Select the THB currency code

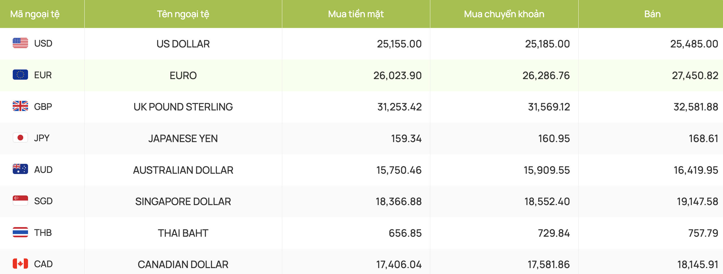[x=43, y=233]
